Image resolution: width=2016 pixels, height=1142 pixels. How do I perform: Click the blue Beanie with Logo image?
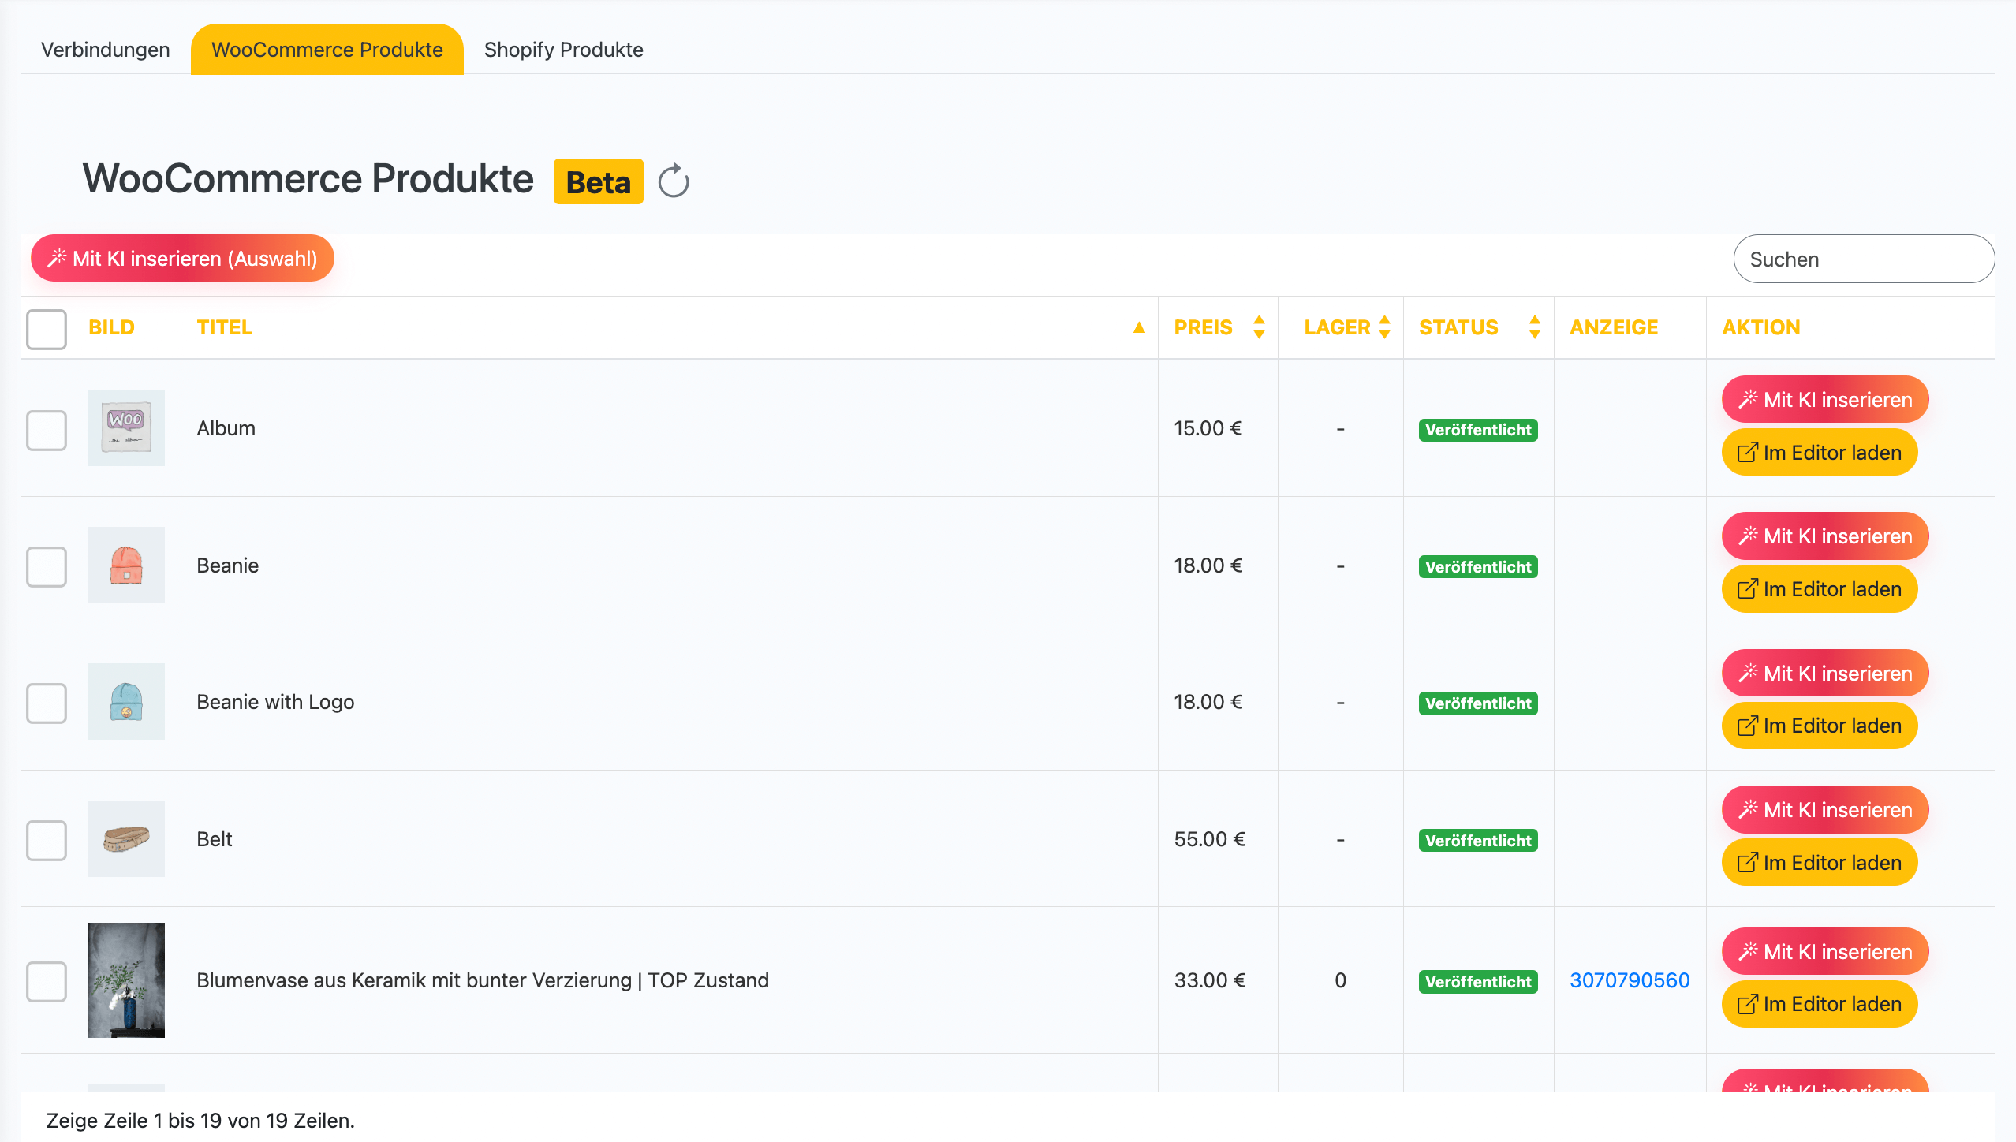(126, 701)
